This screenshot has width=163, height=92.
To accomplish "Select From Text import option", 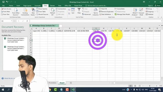I will point(5,14).
